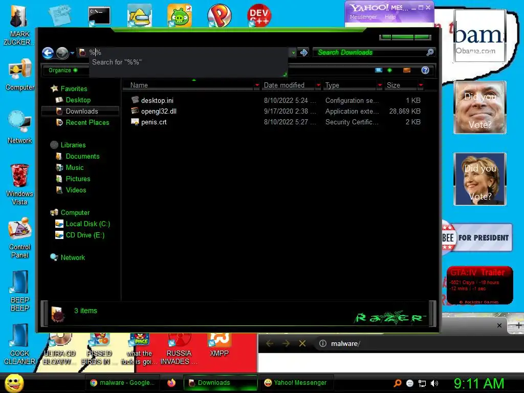Open the recent locations dropdown next to Forward
Screen dimensions: 524x393
72,53
